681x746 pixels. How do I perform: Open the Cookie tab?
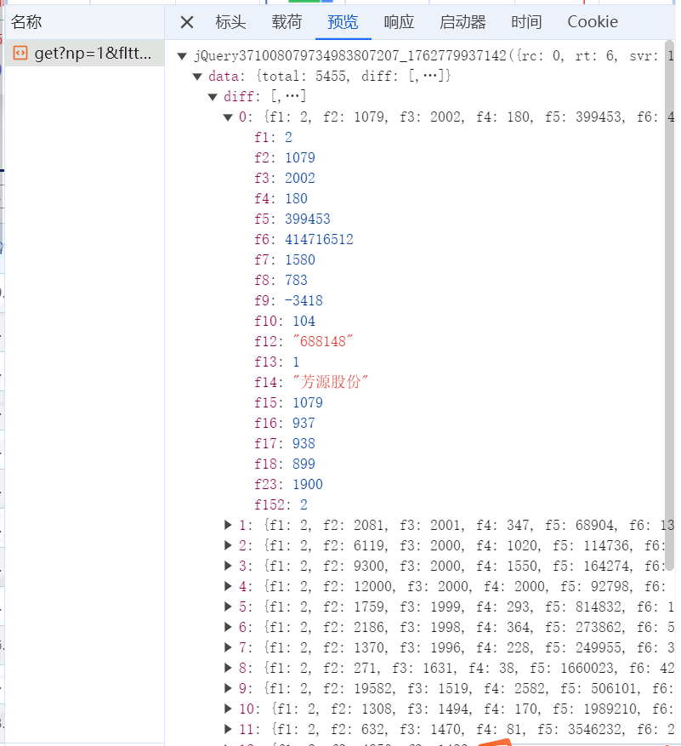(x=593, y=22)
